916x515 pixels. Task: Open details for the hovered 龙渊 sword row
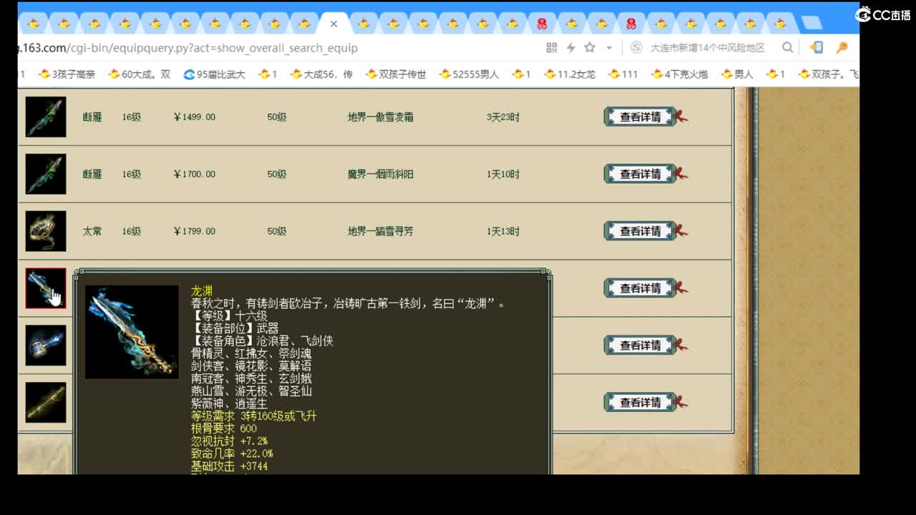(x=640, y=288)
